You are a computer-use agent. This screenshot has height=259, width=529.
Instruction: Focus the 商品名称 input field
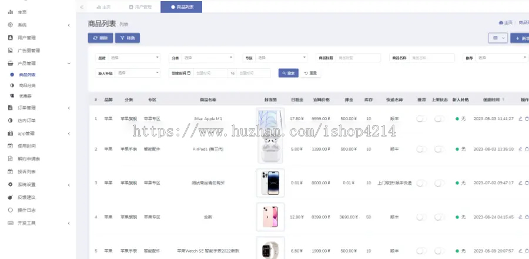pyautogui.click(x=432, y=58)
